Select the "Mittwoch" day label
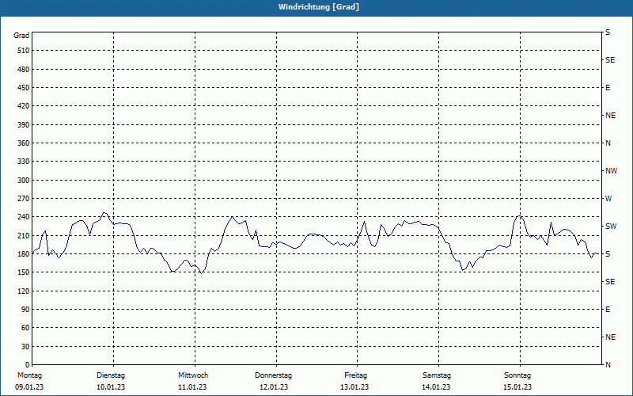633x396 pixels. [x=193, y=375]
